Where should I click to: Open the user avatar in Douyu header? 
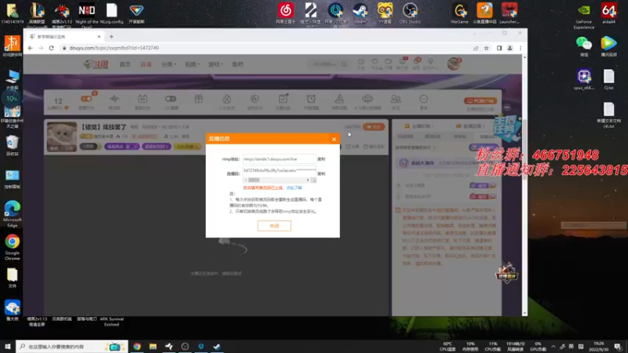454,64
